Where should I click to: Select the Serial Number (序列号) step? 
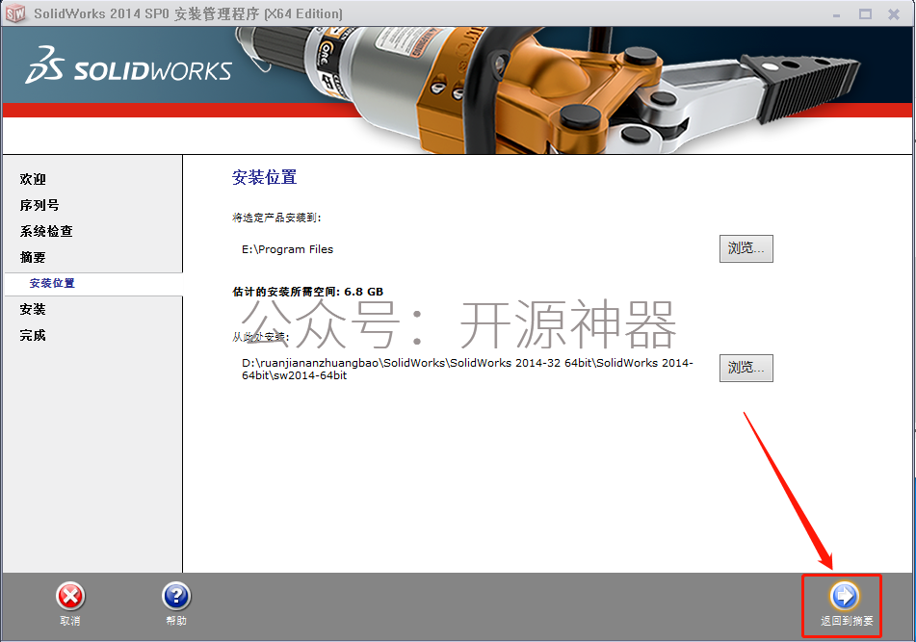pyautogui.click(x=39, y=205)
